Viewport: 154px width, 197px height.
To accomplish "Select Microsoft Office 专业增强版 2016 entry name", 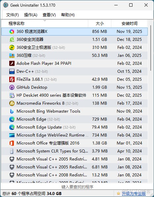I will pyautogui.click(x=48, y=143).
